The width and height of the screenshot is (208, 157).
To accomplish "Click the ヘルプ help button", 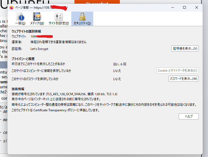I will tap(189, 116).
